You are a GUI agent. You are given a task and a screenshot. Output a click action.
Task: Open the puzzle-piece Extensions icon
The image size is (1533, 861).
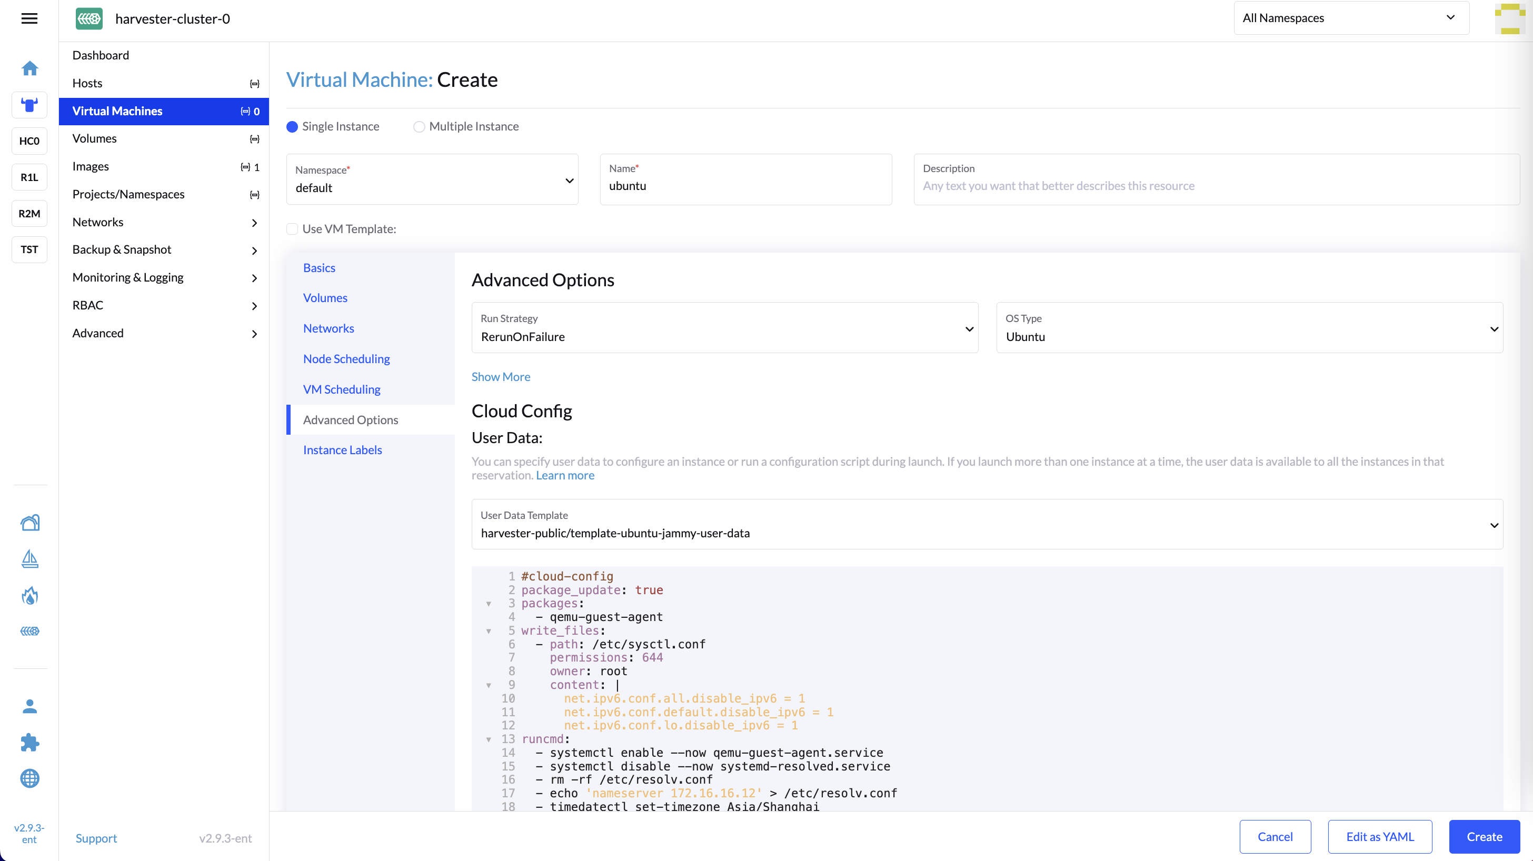pos(29,742)
